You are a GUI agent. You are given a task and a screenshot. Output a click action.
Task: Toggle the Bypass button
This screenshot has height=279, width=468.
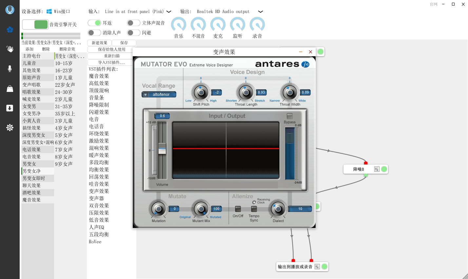[x=290, y=116]
